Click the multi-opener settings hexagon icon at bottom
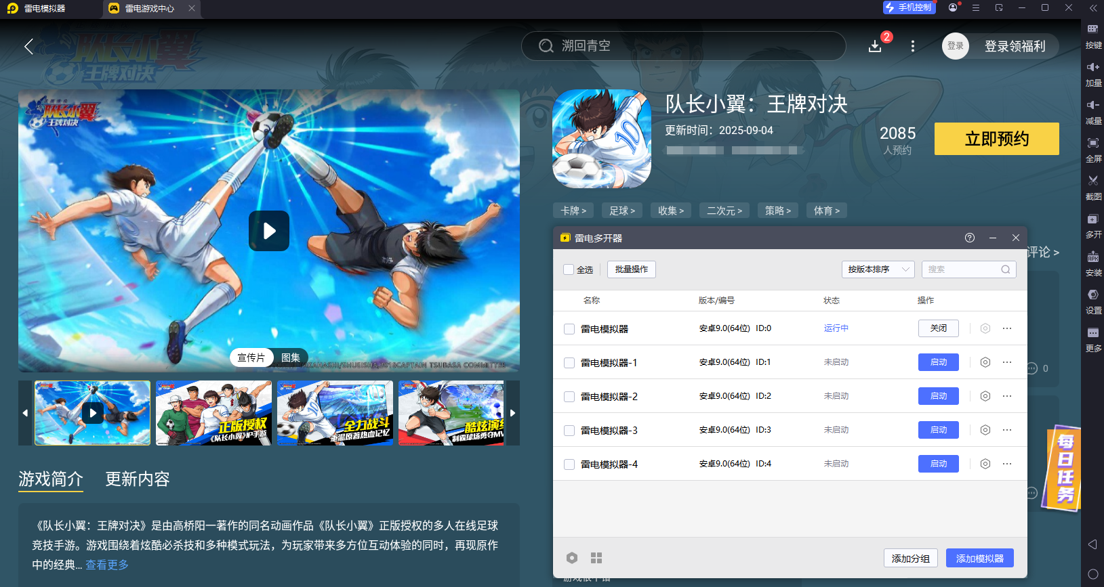The image size is (1104, 587). coord(572,558)
